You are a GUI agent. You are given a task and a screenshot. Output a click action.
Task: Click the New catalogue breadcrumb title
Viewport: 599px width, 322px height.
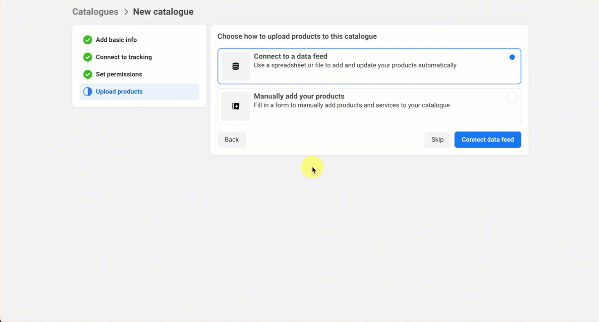click(x=163, y=12)
